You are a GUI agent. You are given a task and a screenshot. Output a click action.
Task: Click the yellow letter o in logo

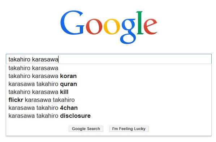coord(112,27)
